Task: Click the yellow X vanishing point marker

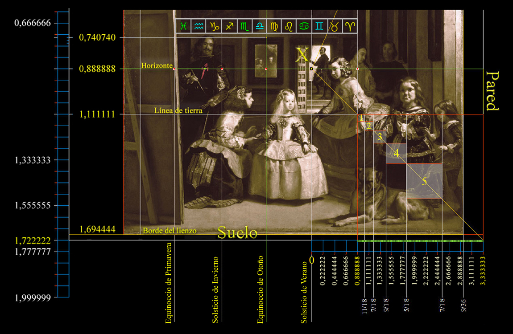Action: click(x=302, y=56)
